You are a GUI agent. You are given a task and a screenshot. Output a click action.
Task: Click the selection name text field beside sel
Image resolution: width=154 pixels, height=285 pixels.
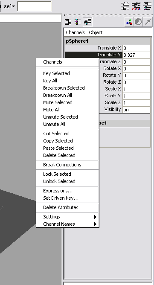35,6
